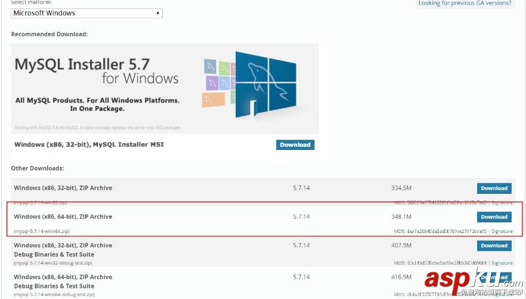
Task: Click 5.7.14 version in 64-bit ZIP row
Action: click(301, 216)
